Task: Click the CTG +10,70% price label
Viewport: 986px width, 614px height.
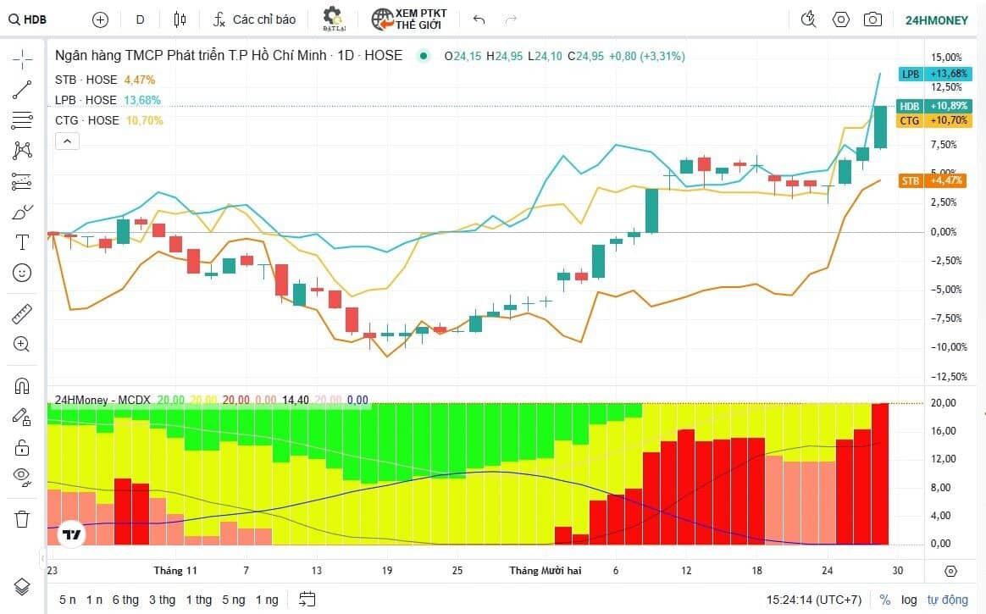Action: (933, 120)
